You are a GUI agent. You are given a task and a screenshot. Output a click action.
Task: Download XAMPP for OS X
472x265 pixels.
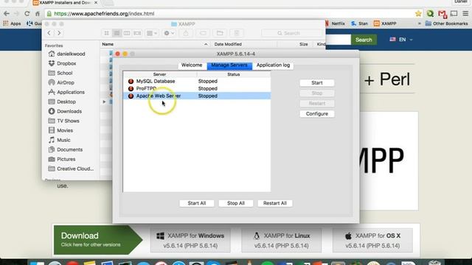coord(372,241)
